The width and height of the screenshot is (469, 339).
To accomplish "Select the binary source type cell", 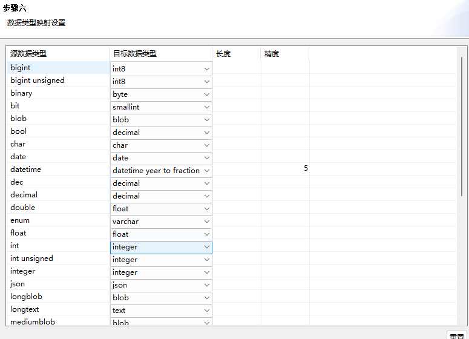I will 58,93.
